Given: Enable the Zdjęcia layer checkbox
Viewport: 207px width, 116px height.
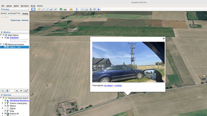Looking at the screenshot, I should coord(5,108).
